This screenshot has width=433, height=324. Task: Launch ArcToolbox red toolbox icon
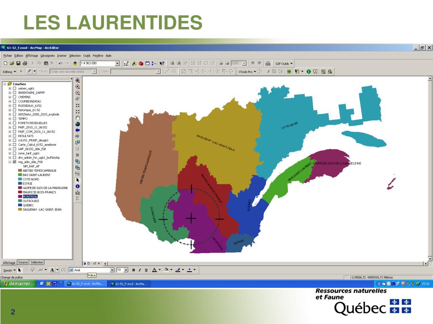pyautogui.click(x=141, y=63)
